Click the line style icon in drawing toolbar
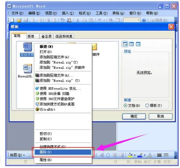 tap(159, 155)
